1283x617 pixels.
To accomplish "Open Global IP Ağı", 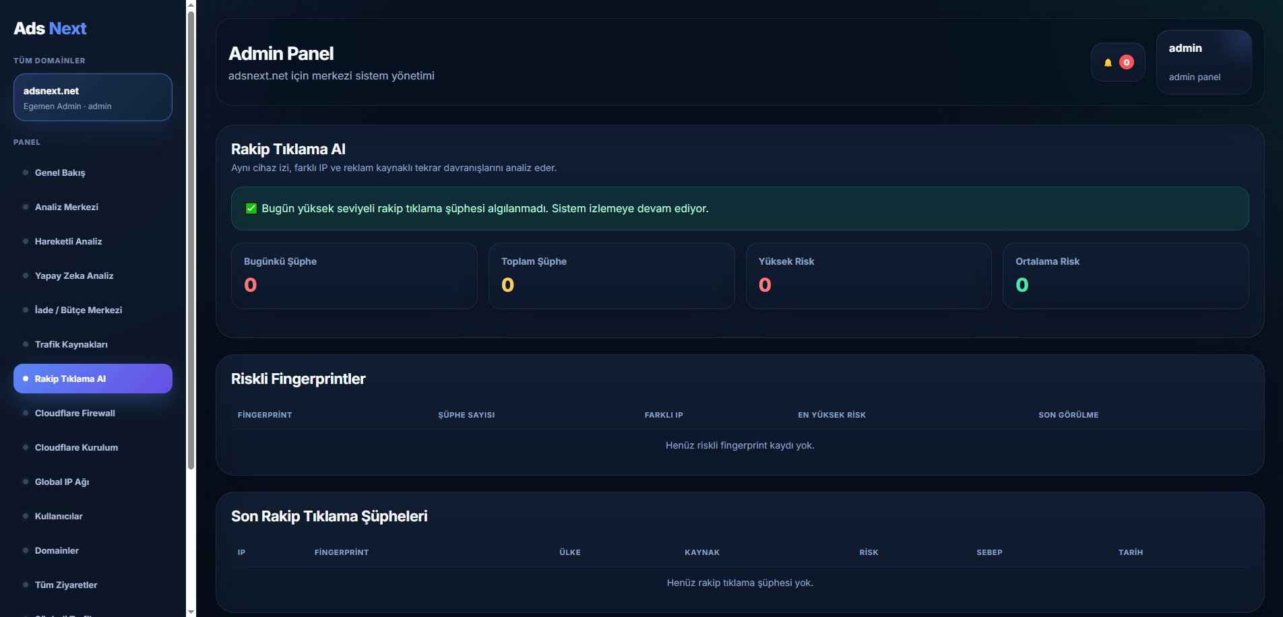I will 93,482.
